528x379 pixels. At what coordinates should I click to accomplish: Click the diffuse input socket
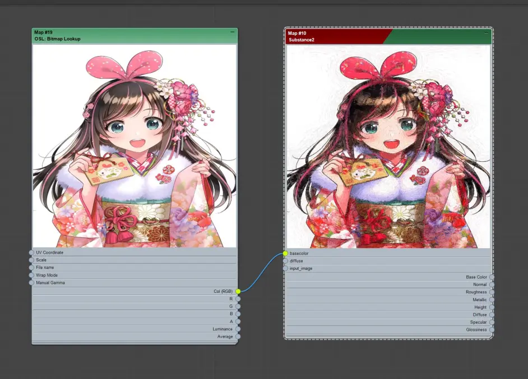pyautogui.click(x=285, y=261)
